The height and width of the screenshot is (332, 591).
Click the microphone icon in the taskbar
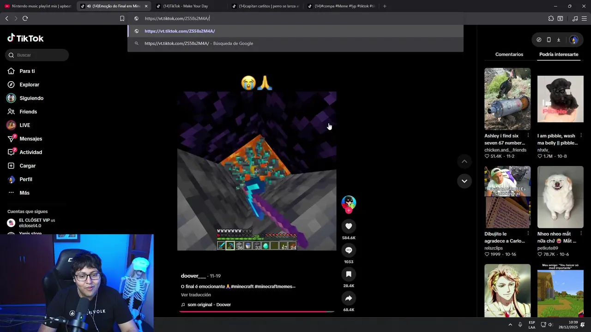tap(520, 325)
